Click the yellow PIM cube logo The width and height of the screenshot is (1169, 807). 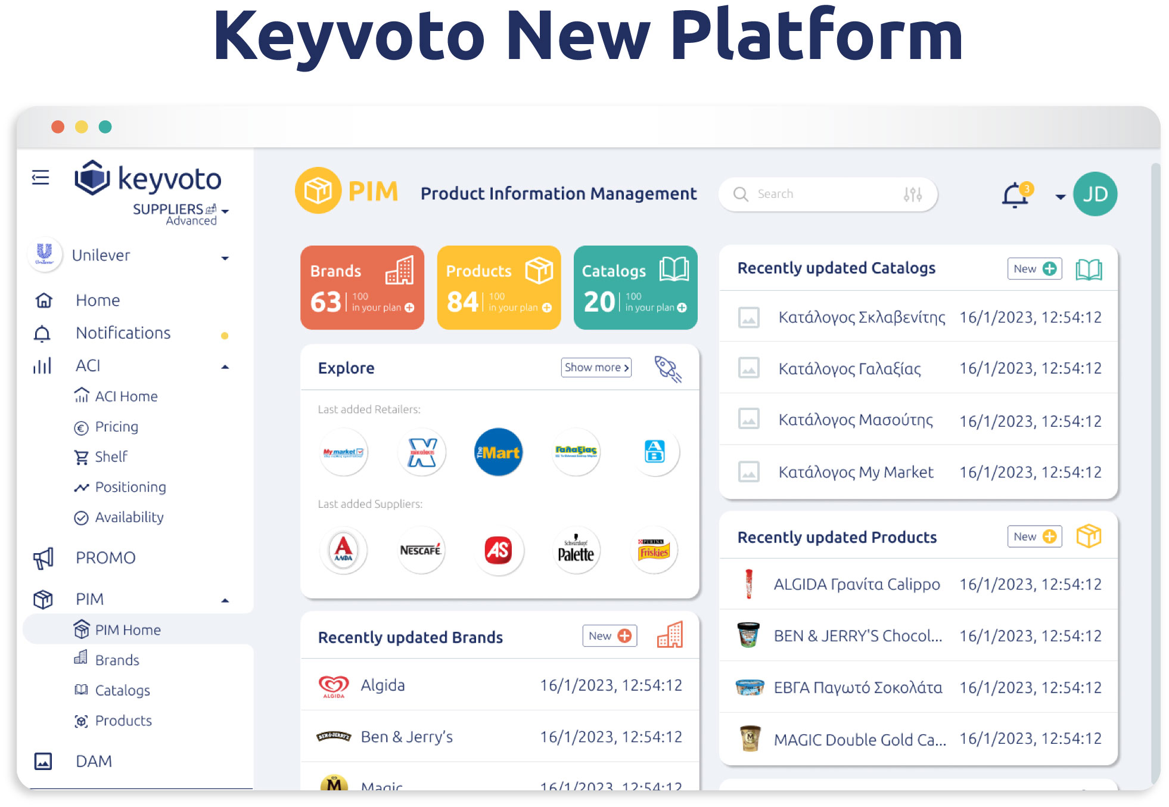(318, 191)
